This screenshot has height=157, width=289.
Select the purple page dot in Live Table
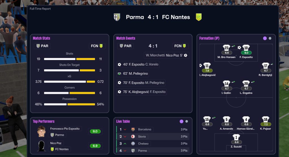(182, 121)
